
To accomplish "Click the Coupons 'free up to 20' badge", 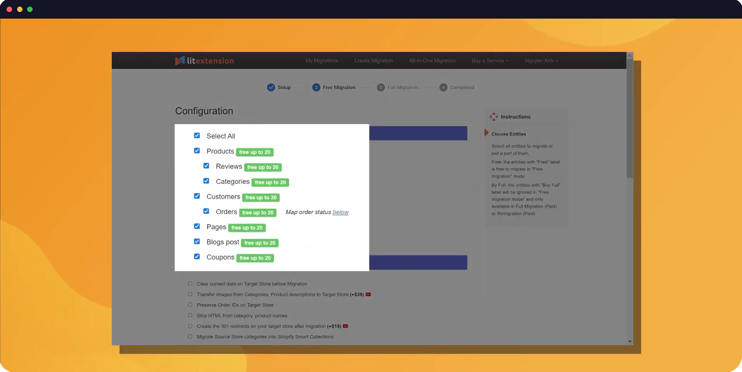I will pos(255,258).
